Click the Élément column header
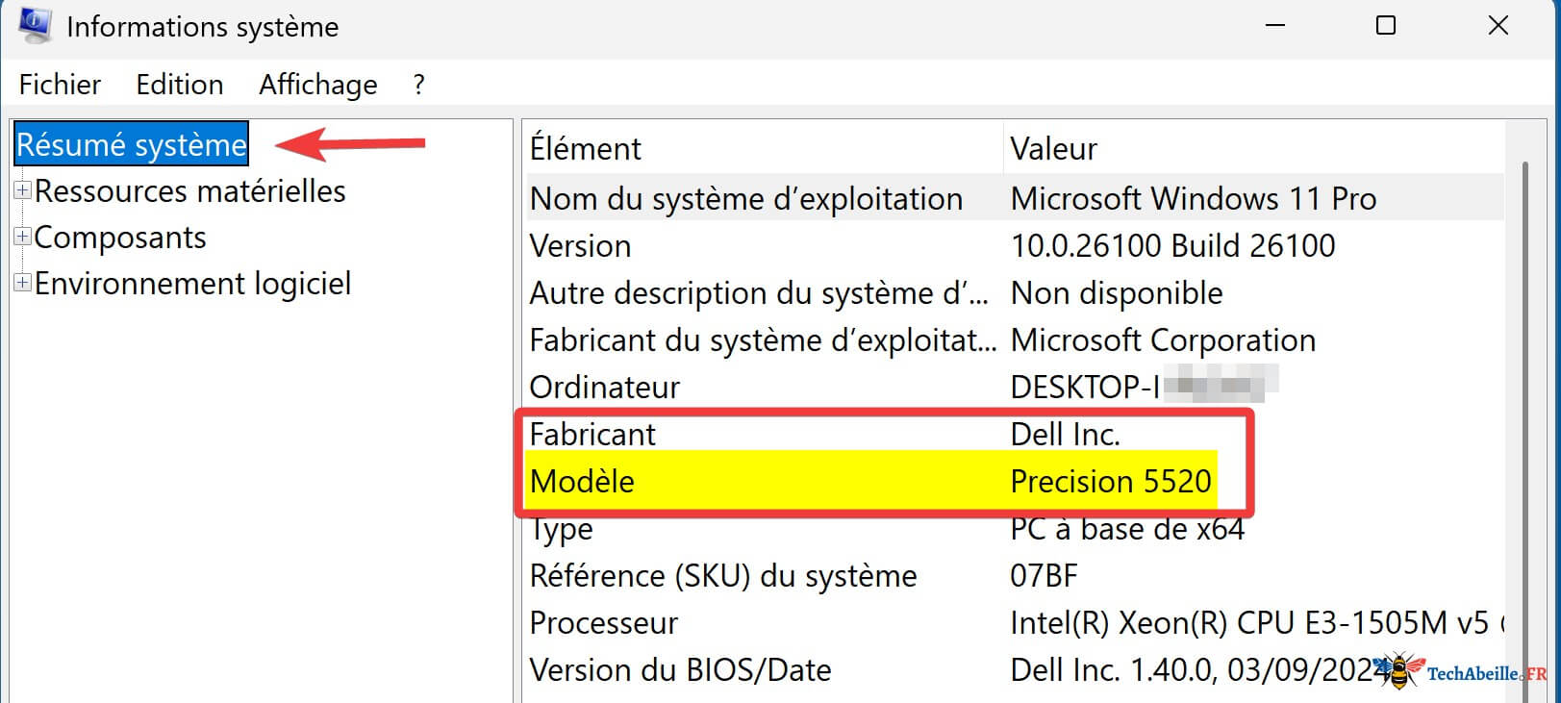The width and height of the screenshot is (1561, 703). (x=585, y=148)
